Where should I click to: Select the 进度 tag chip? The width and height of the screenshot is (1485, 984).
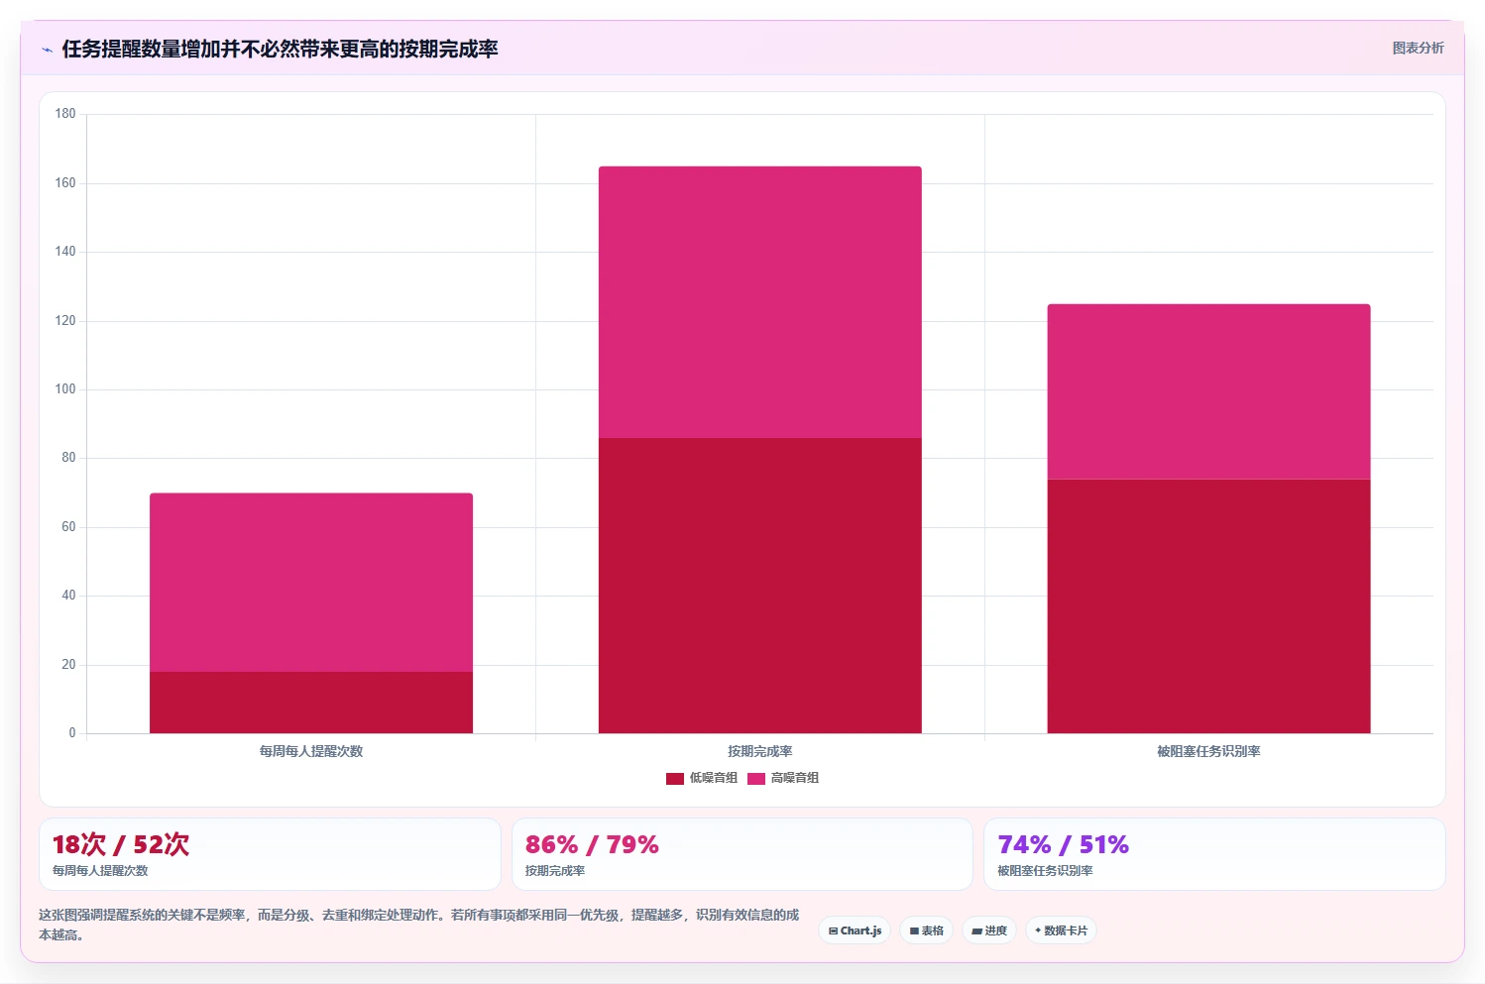click(989, 930)
